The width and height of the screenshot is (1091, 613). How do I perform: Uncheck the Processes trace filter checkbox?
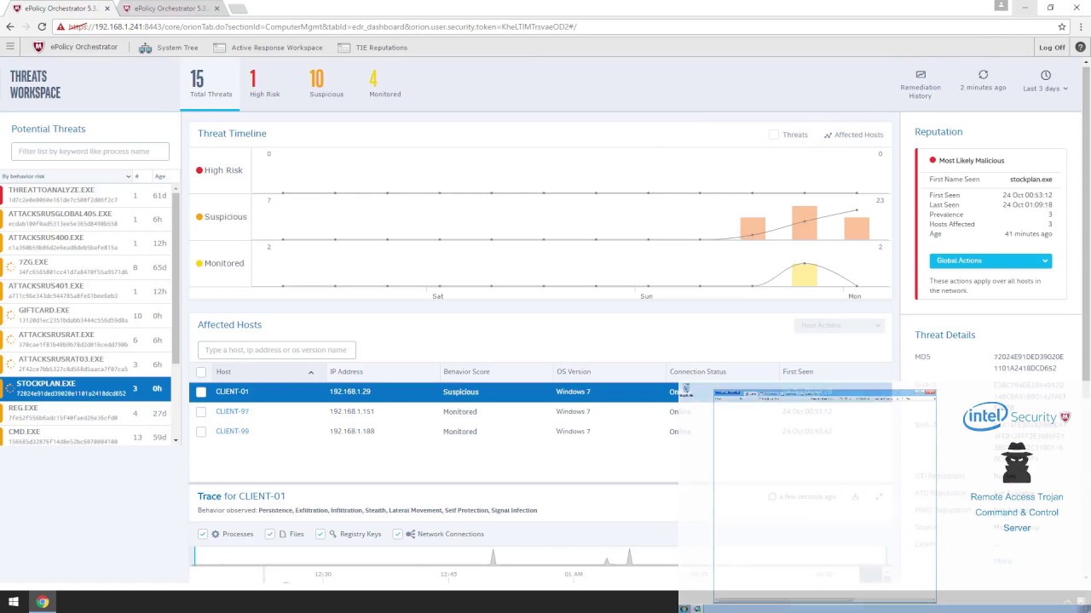203,534
